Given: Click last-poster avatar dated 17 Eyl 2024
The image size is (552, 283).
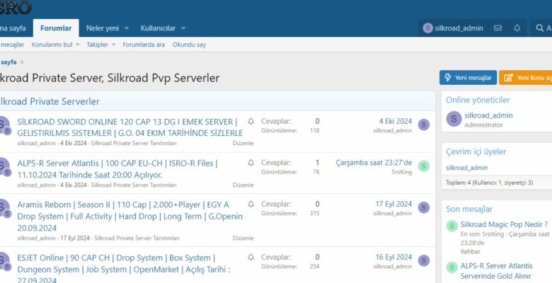Looking at the screenshot, I should (423, 207).
